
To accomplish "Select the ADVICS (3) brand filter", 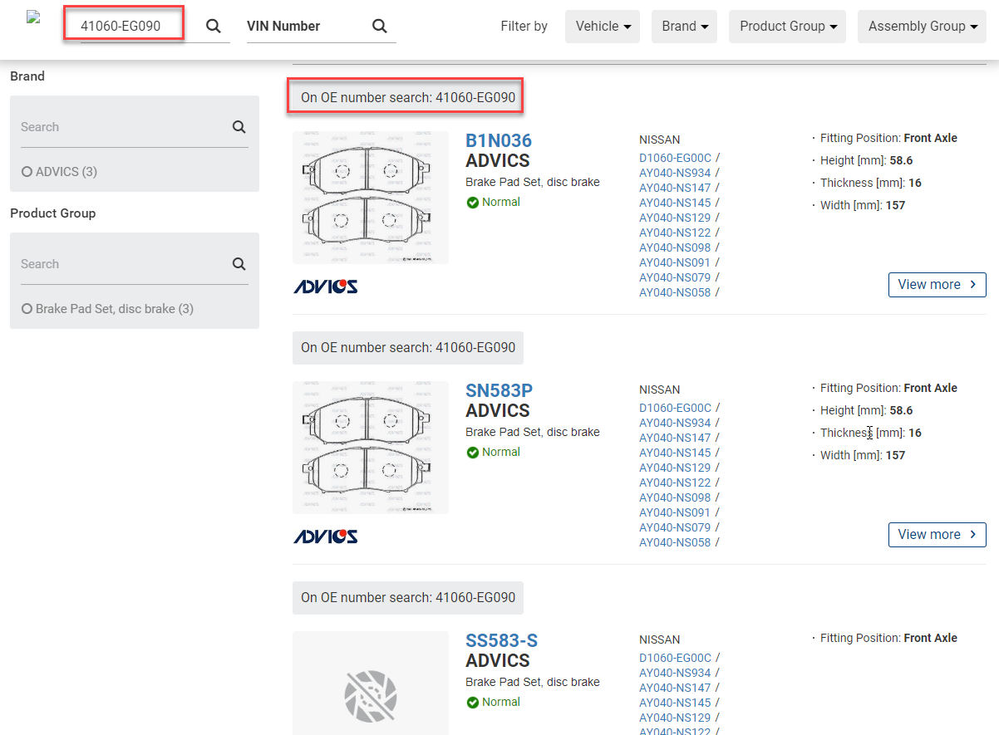I will point(60,172).
